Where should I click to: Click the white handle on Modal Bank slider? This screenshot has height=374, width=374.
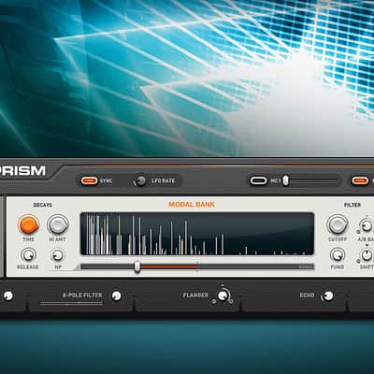pyautogui.click(x=137, y=266)
